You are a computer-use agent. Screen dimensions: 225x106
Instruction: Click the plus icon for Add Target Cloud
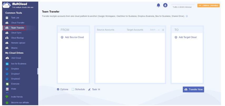click(176, 37)
